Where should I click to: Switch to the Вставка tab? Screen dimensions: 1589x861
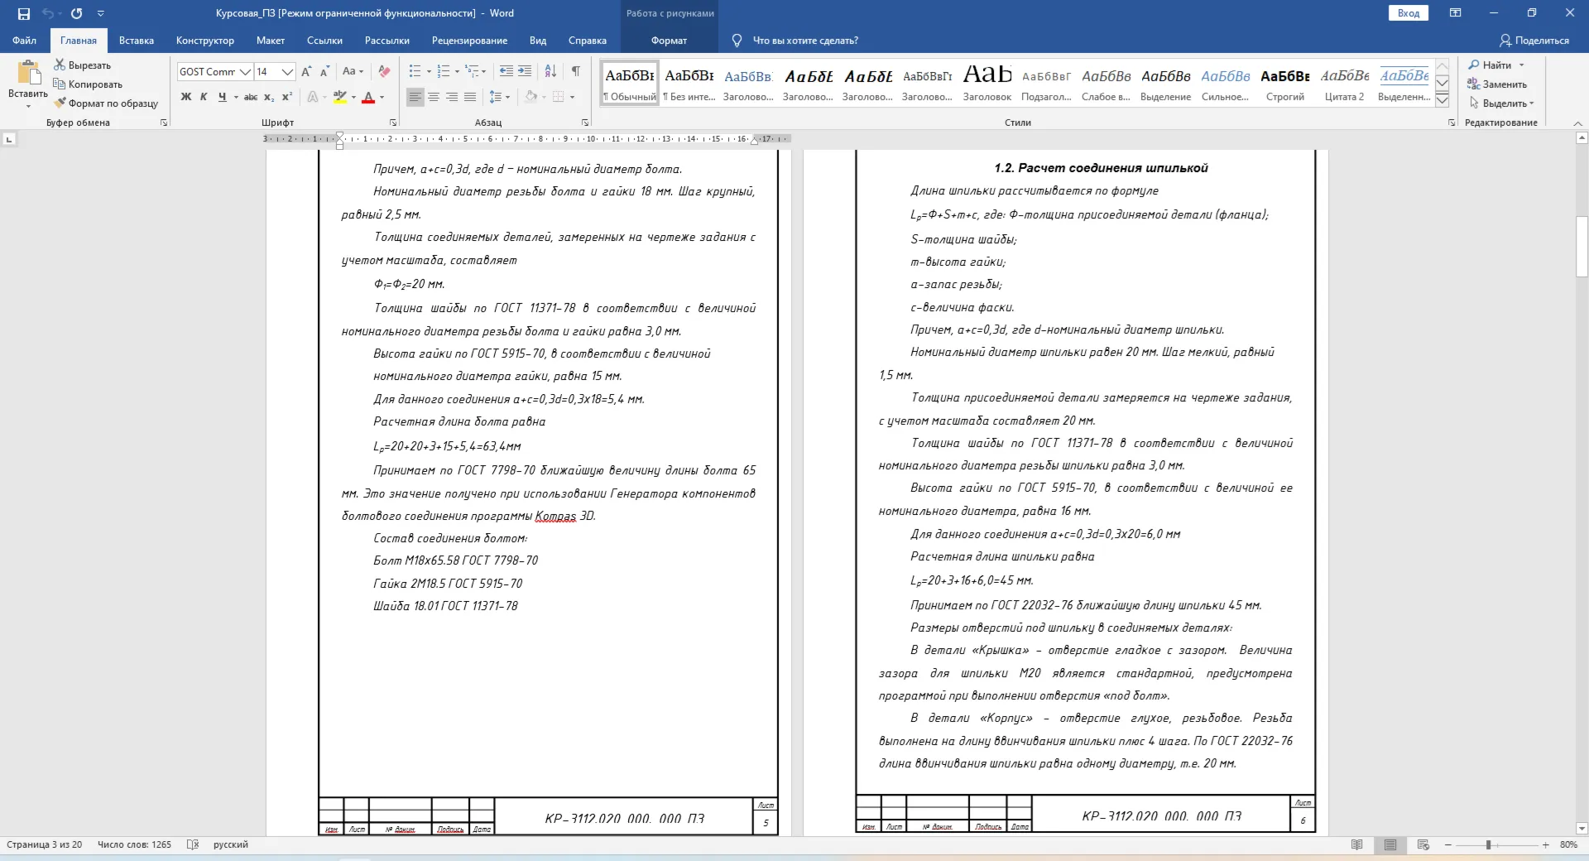pos(137,41)
